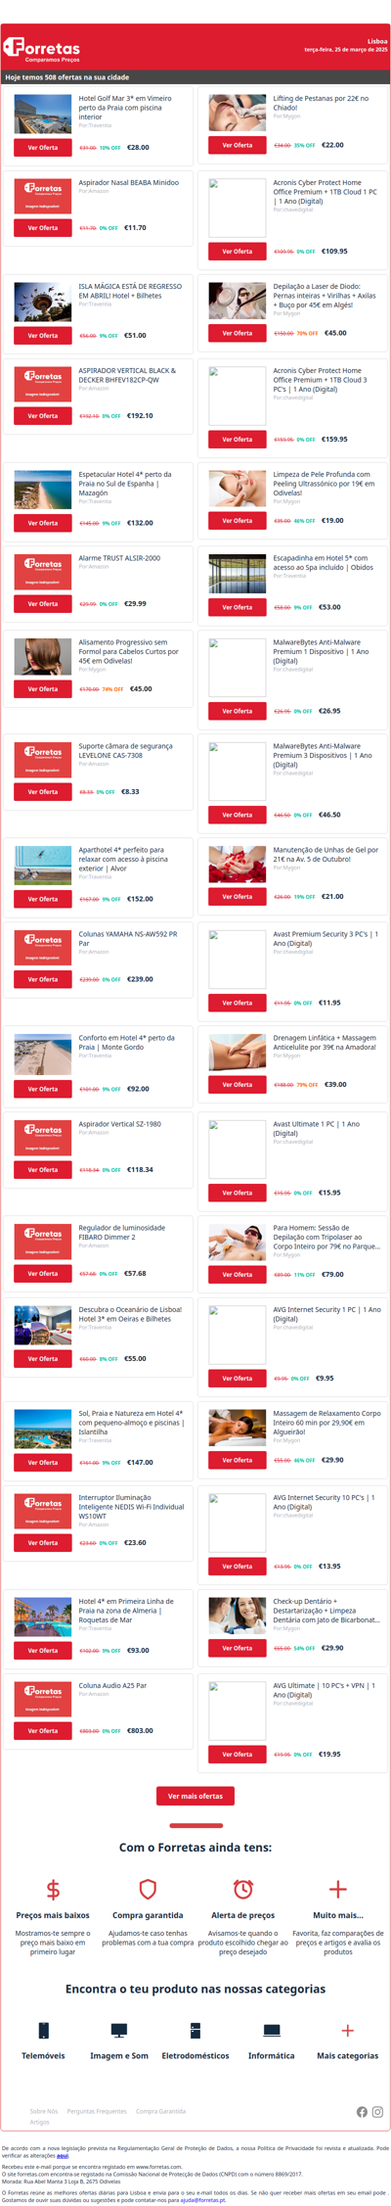The height and width of the screenshot is (2206, 391).
Task: Select the Eletrodomésticos fridge icon
Action: [195, 2030]
